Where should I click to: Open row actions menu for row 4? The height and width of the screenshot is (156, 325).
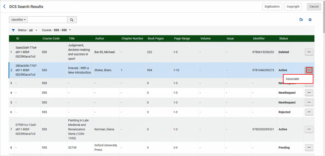point(309,93)
